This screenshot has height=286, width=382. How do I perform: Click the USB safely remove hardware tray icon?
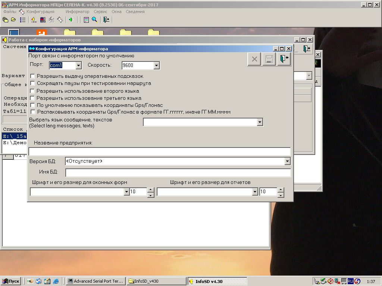(x=317, y=282)
